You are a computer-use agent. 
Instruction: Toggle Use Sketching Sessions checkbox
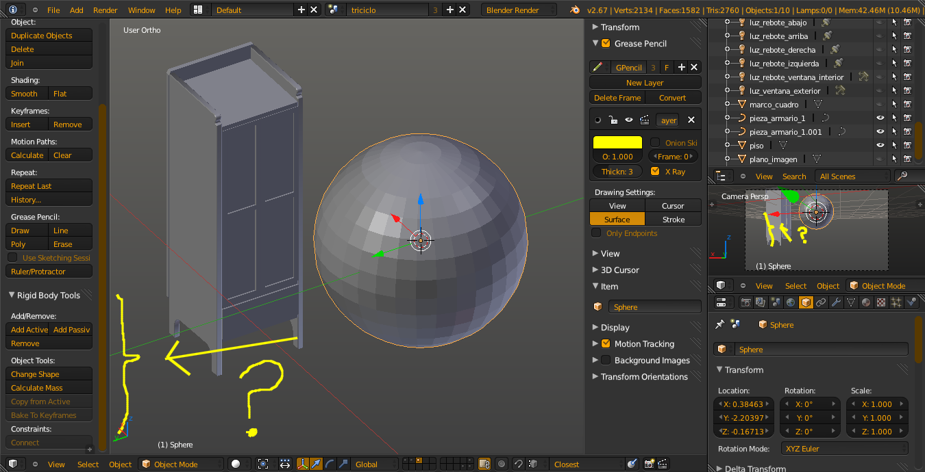pyautogui.click(x=12, y=257)
